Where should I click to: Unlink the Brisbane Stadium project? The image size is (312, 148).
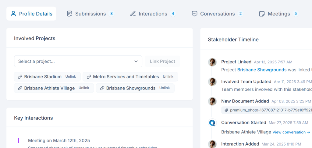71,77
